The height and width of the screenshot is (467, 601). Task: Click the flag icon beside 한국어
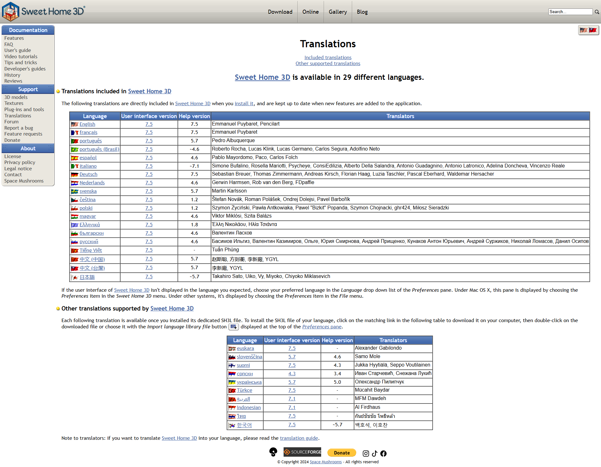pyautogui.click(x=232, y=425)
